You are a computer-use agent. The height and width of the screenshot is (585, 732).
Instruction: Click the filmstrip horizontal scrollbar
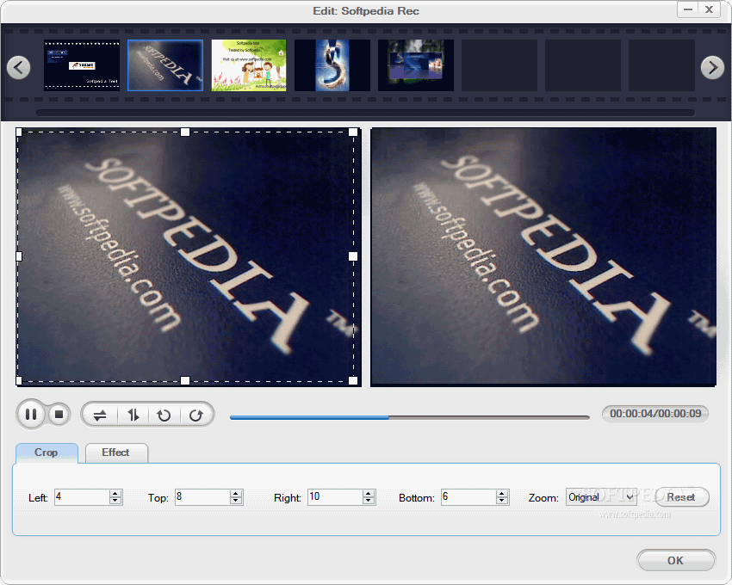365,113
